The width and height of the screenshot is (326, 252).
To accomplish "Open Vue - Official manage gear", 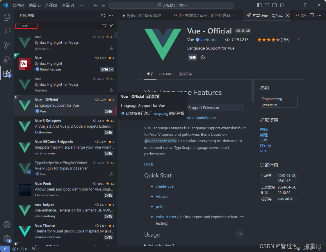I will 202,57.
